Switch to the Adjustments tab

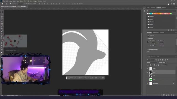(x=156, y=33)
